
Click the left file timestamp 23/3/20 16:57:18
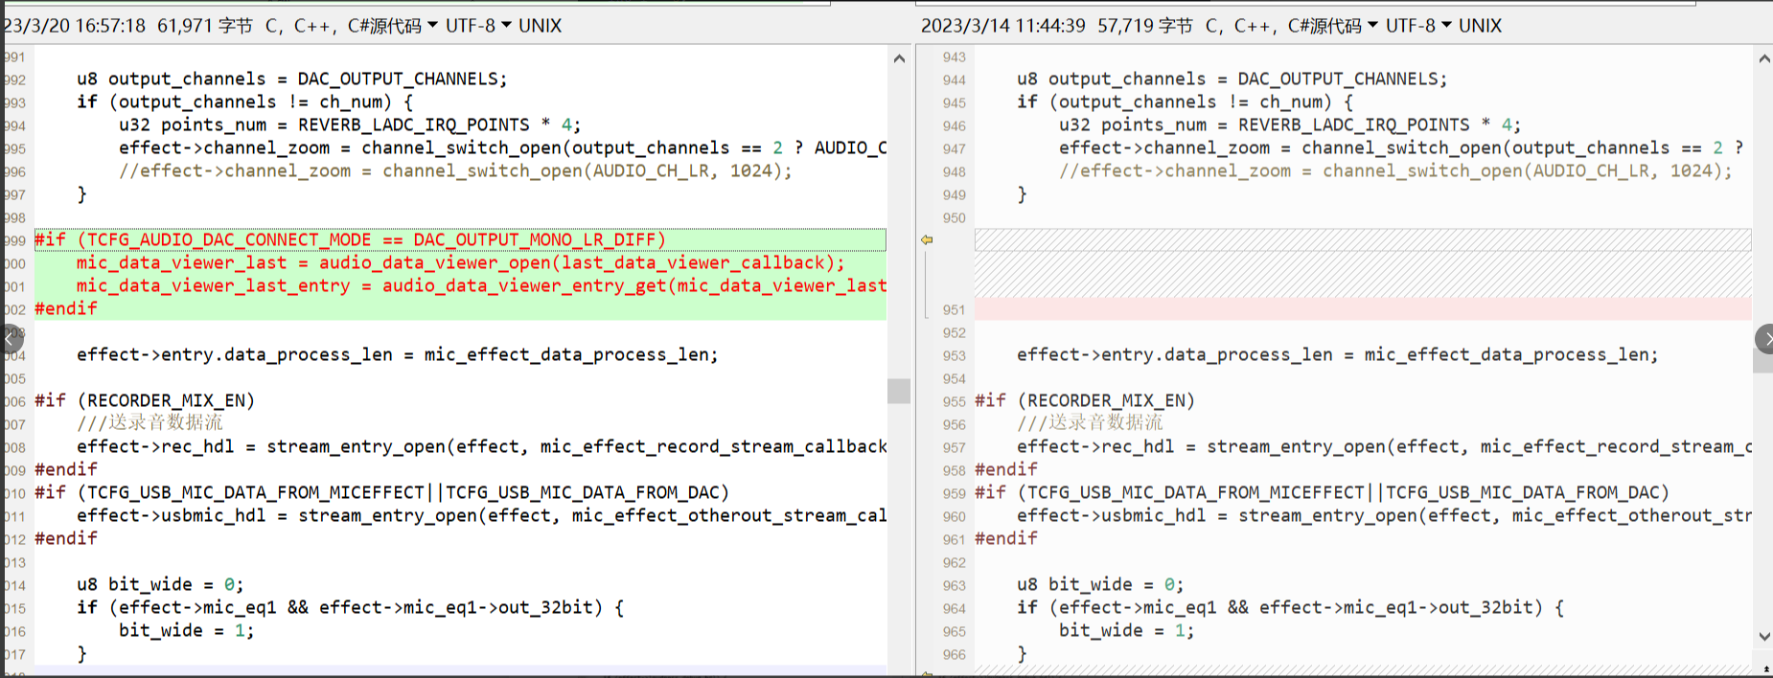(75, 26)
